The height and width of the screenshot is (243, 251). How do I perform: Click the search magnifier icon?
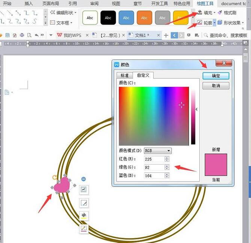206,35
